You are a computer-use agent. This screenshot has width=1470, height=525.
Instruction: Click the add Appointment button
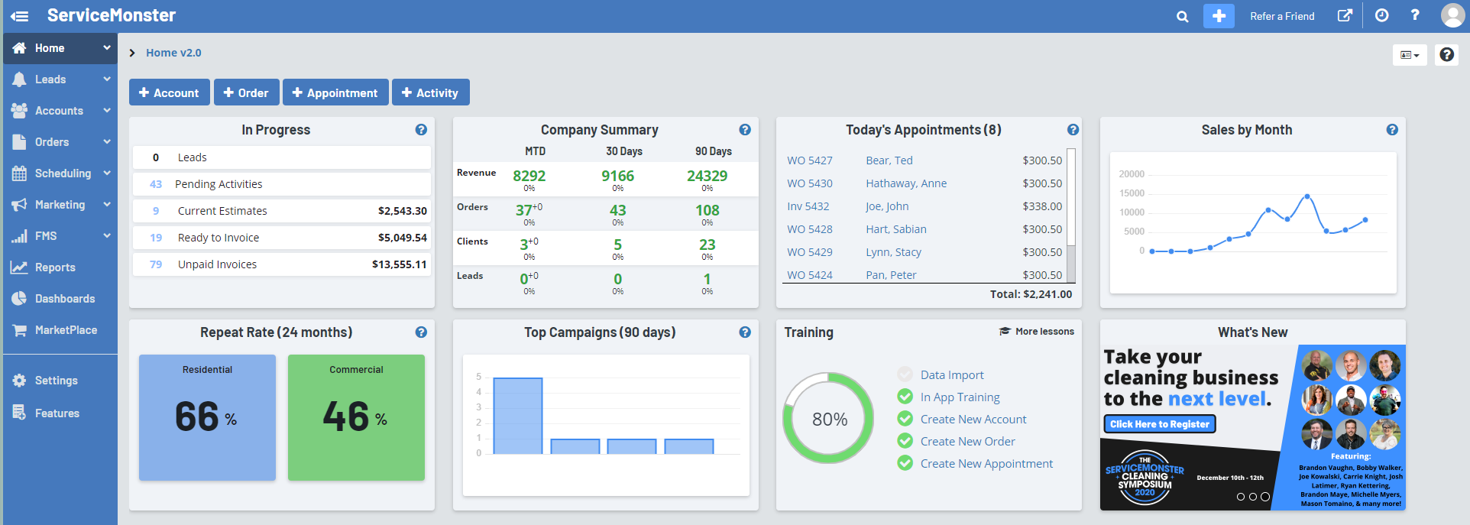[x=335, y=92]
